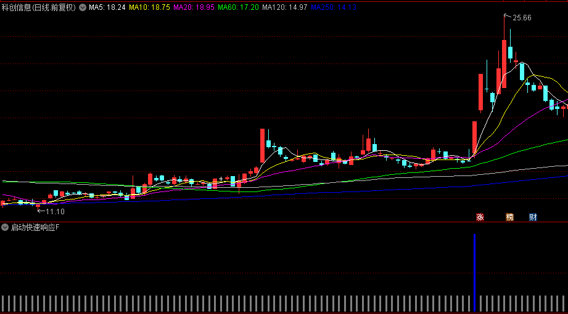
Task: Open the 启动快速响应F indicator dropdown arrow
Action: point(5,228)
